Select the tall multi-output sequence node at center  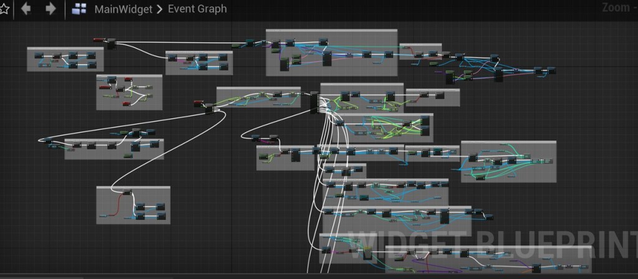[314, 102]
